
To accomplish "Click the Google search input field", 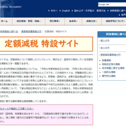I will coord(112,4).
